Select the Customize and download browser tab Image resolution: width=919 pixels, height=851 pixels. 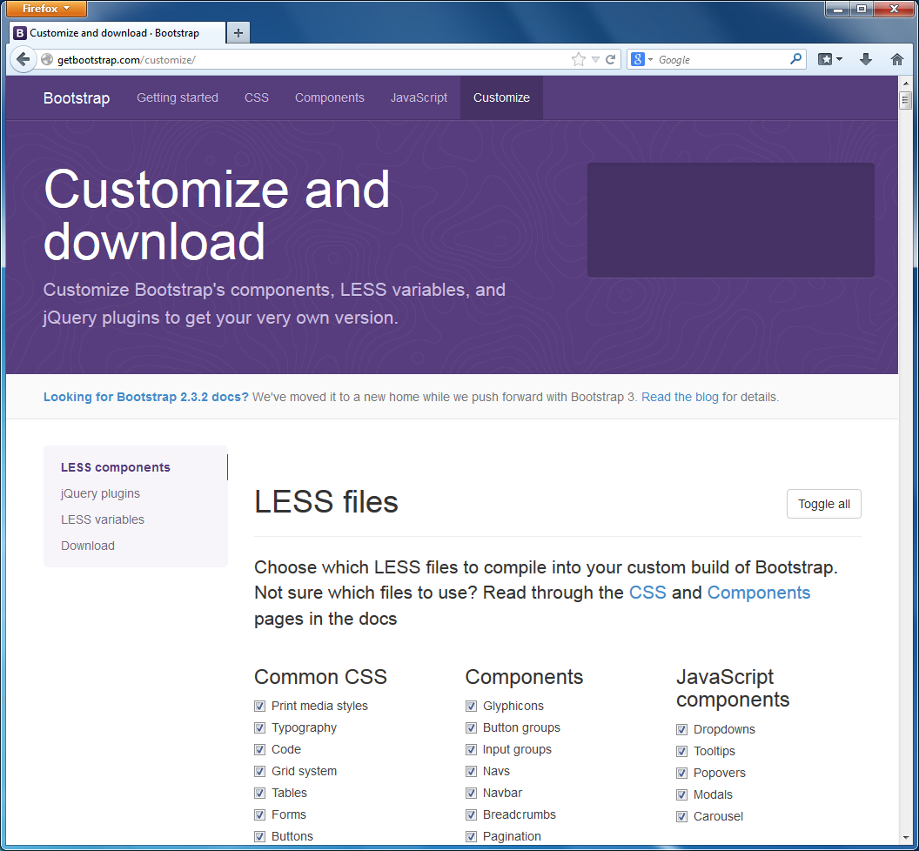coord(117,33)
